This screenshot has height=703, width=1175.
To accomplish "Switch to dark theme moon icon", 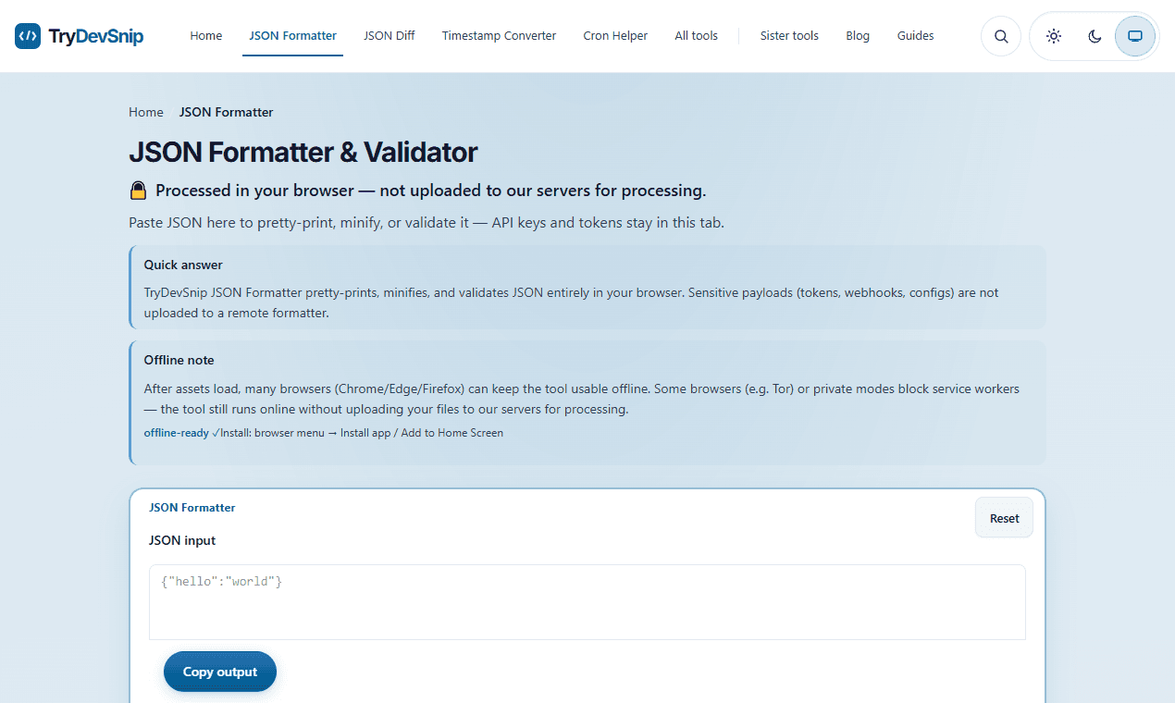I will [1095, 36].
